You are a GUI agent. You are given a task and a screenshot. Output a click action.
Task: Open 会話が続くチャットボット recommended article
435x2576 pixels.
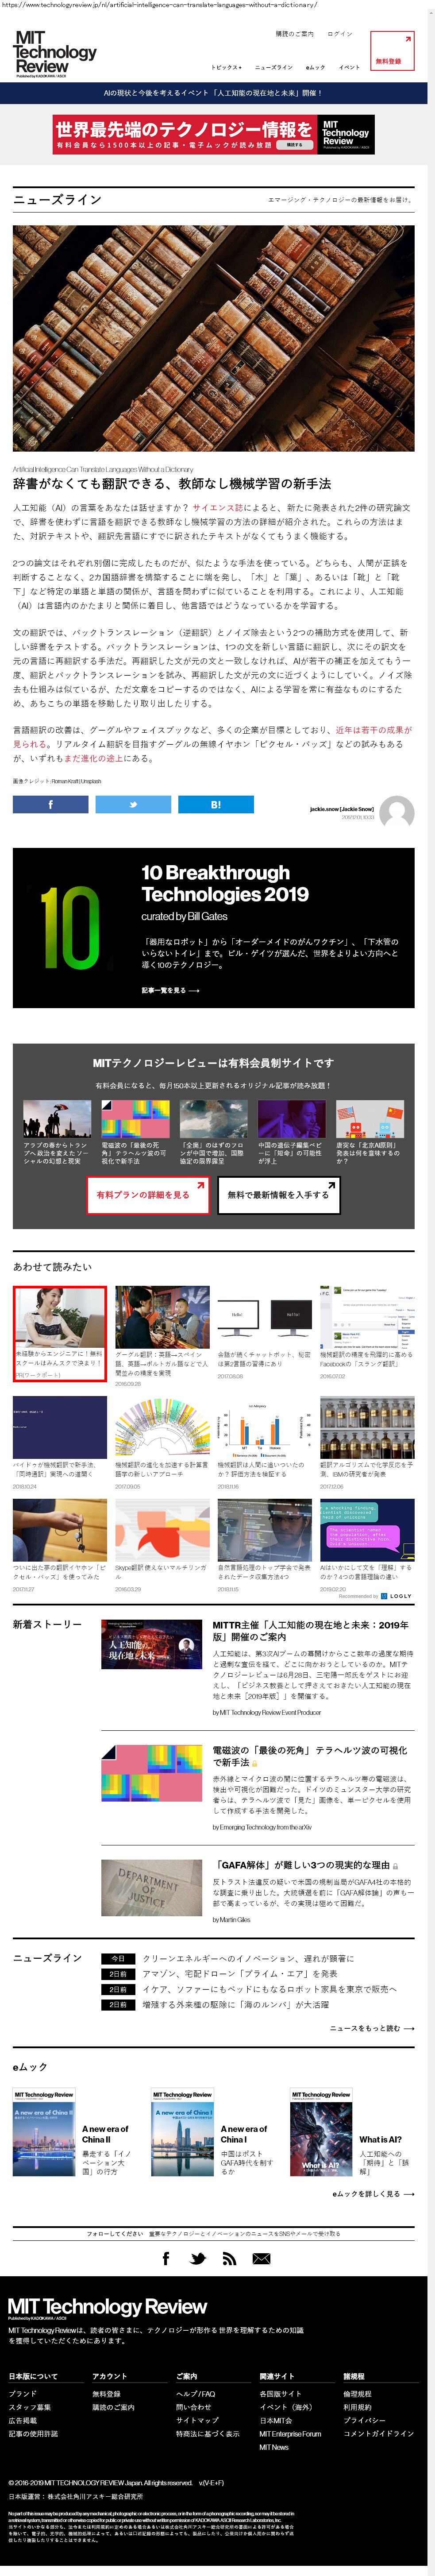(x=265, y=1333)
